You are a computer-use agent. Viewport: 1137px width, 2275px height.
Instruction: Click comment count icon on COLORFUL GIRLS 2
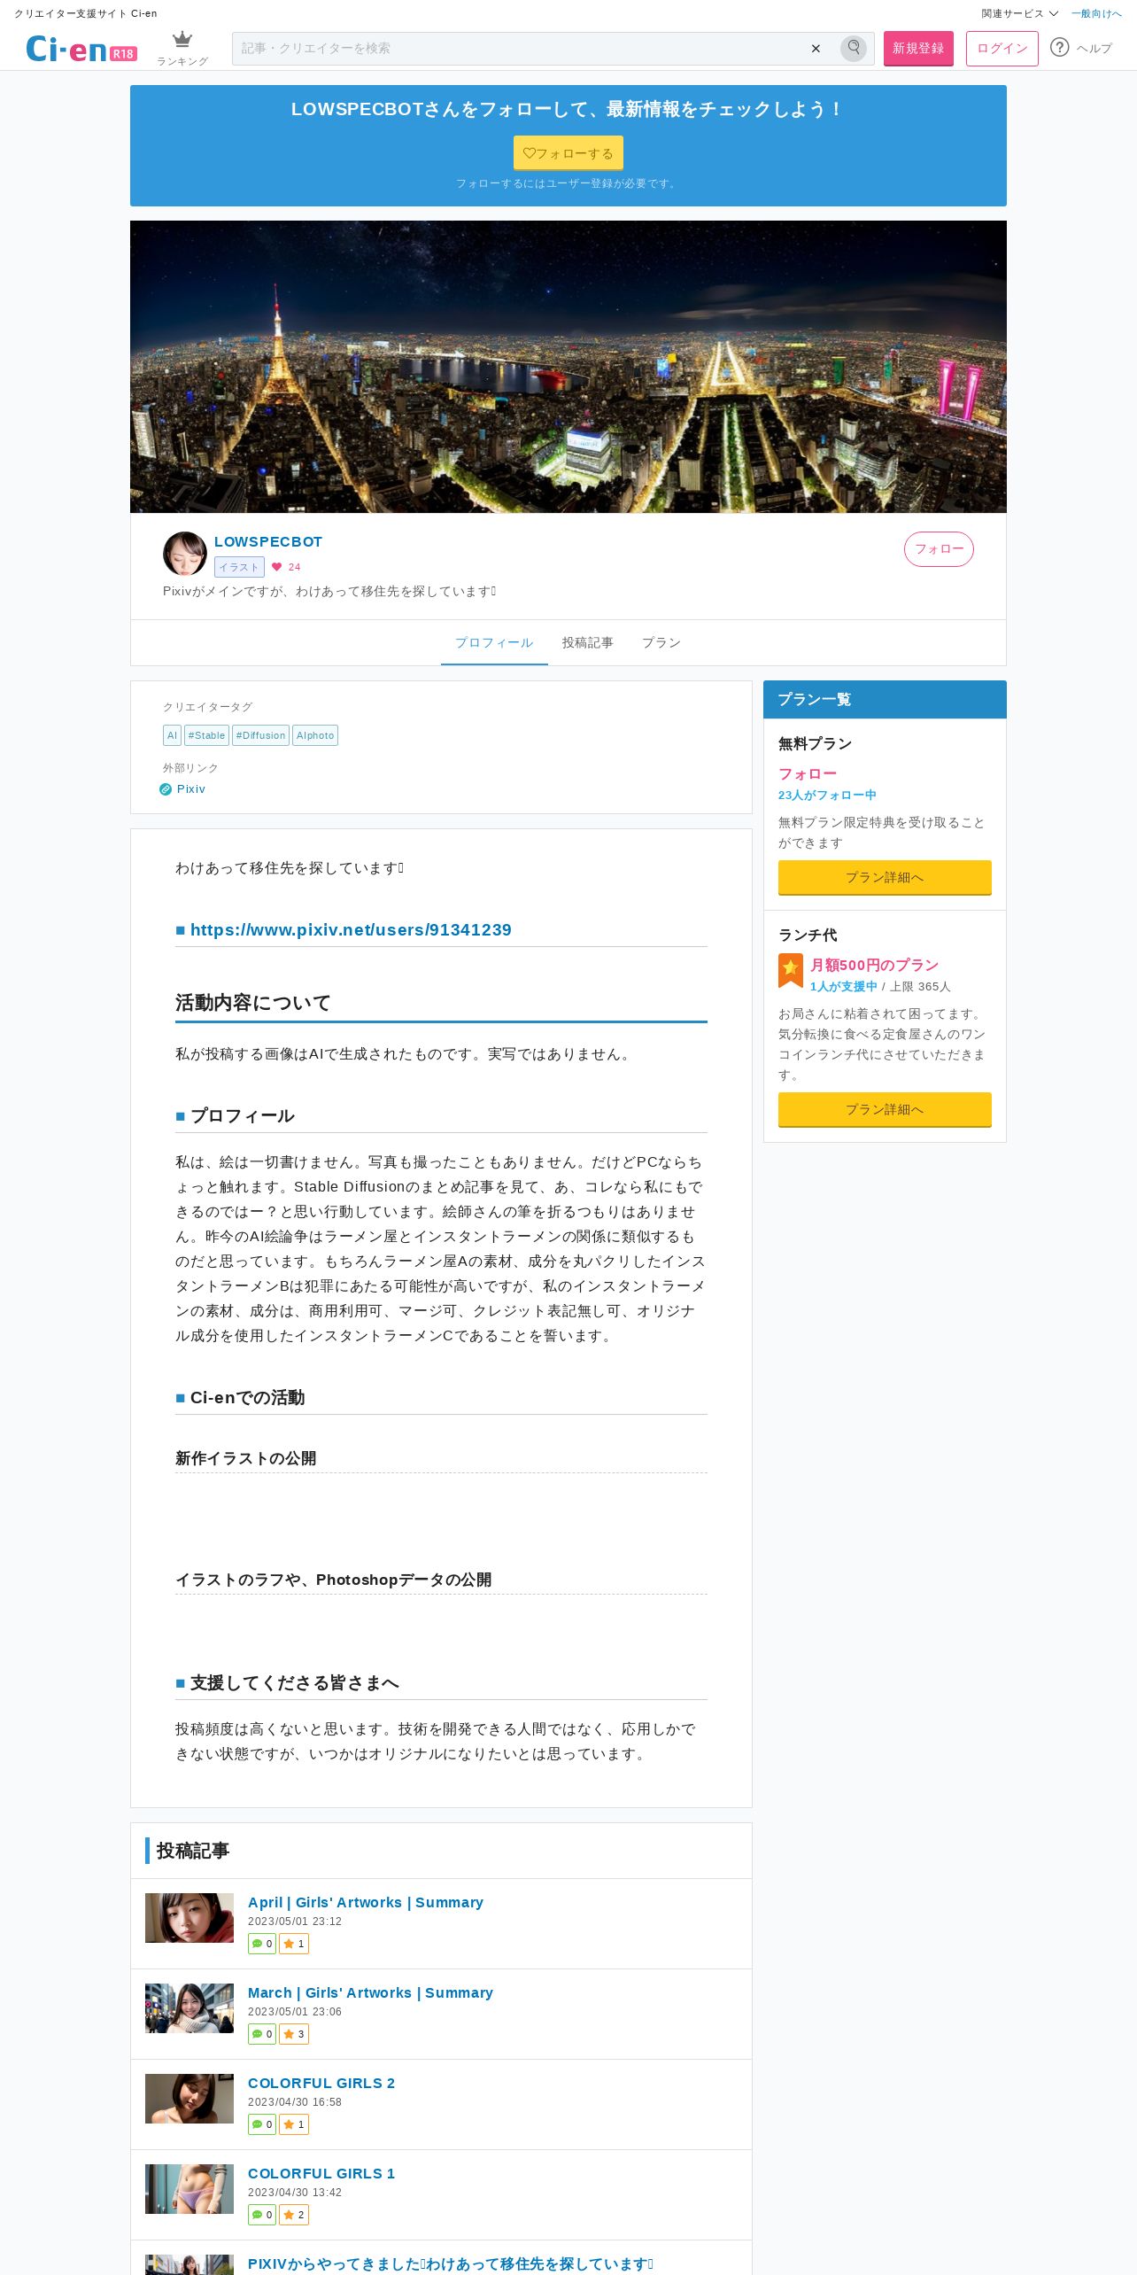point(262,2124)
